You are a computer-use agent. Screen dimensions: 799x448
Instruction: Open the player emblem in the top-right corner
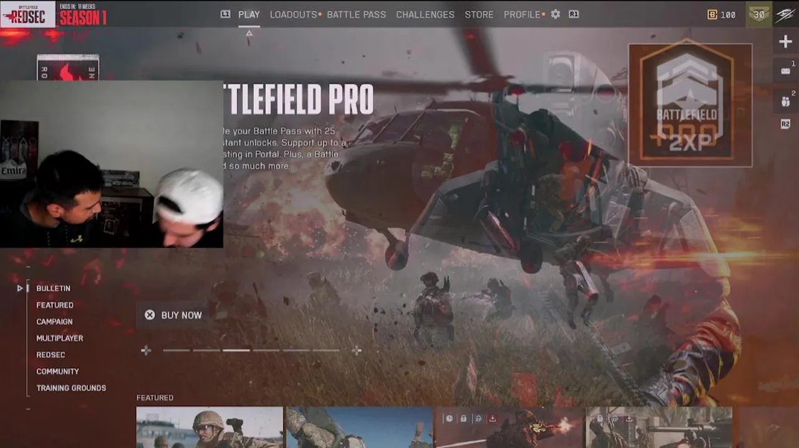point(785,14)
